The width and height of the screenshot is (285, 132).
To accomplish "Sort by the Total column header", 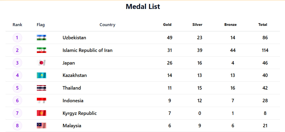I will pos(263,25).
